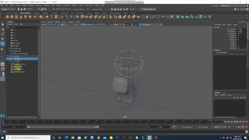Open the Symmetry Off dropdown
This screenshot has height=140, width=249.
coord(97,9)
